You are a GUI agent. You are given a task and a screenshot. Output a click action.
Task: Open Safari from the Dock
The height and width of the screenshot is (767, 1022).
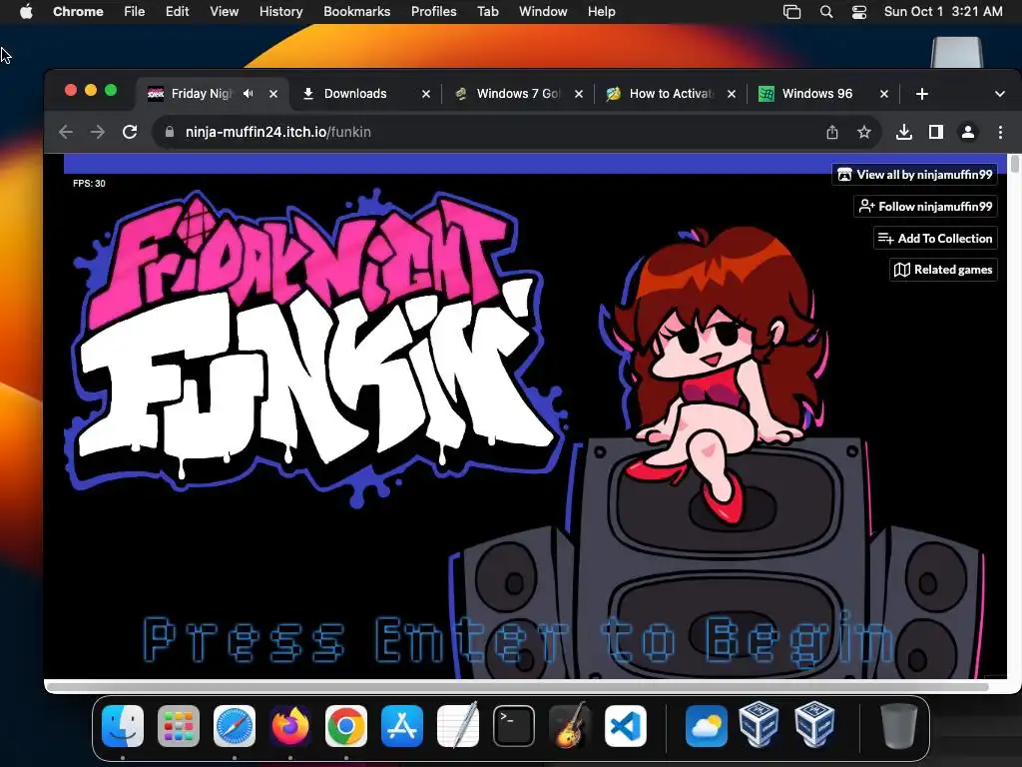pyautogui.click(x=235, y=726)
